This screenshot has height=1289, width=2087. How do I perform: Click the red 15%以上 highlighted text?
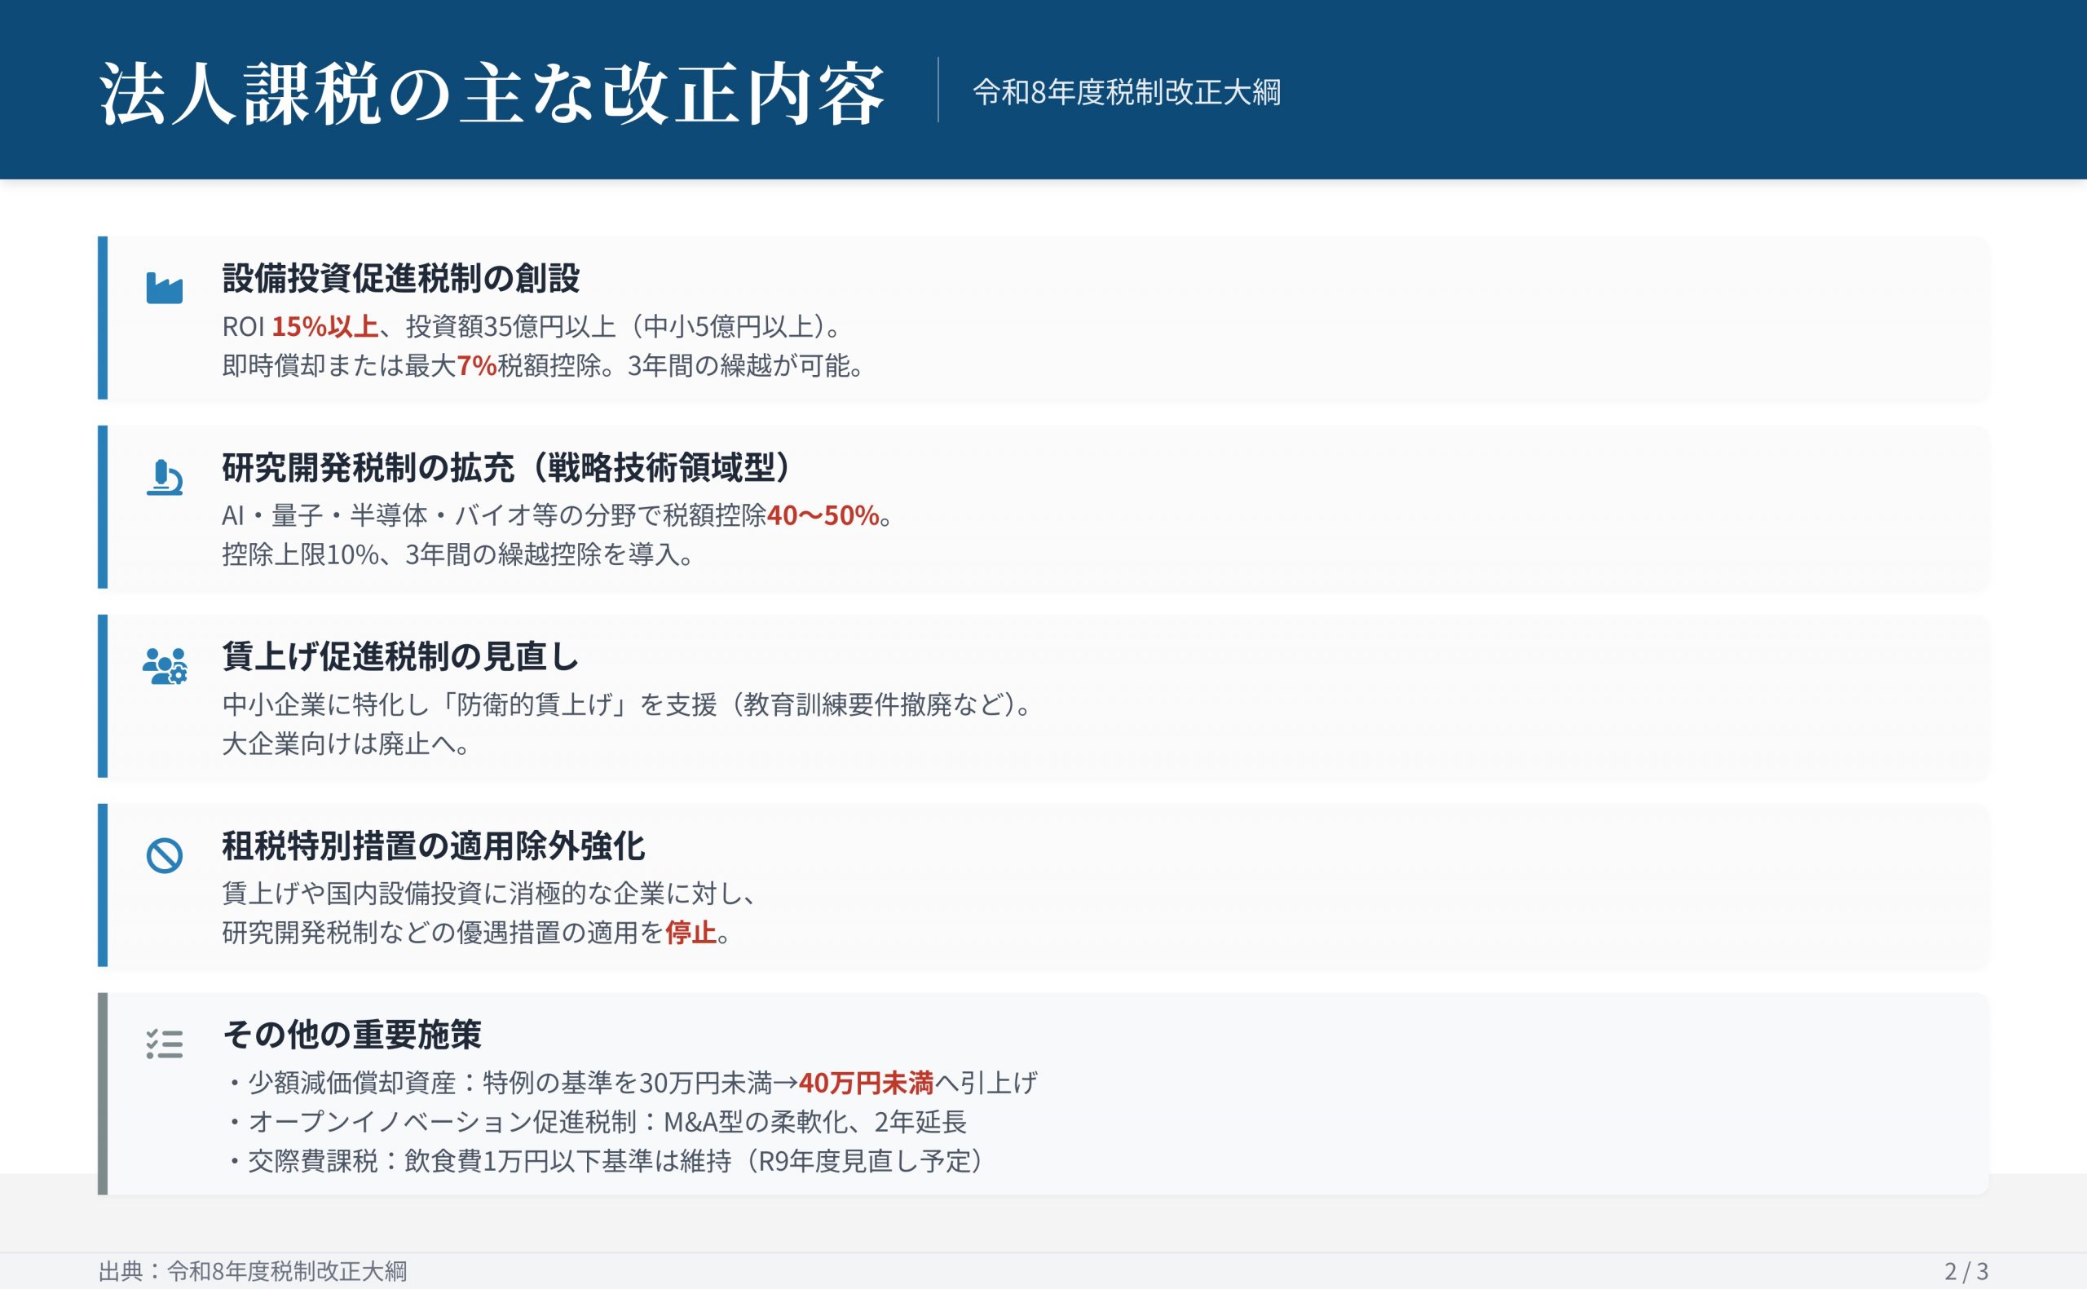pyautogui.click(x=324, y=326)
